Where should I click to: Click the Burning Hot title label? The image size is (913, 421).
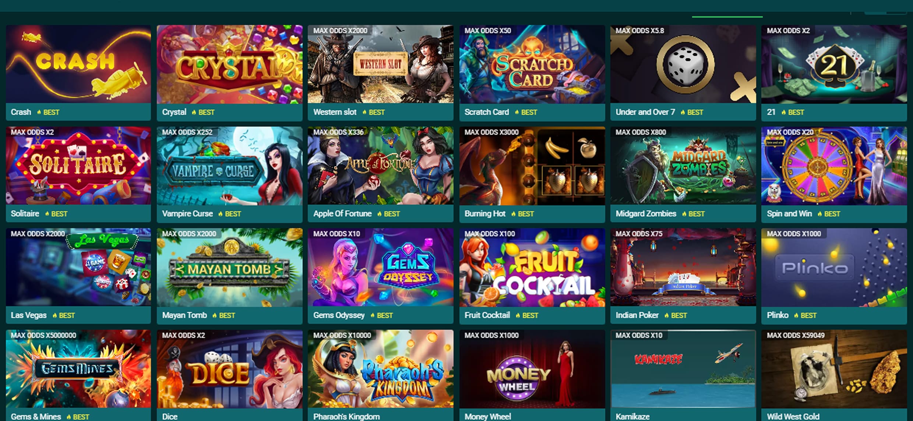485,214
